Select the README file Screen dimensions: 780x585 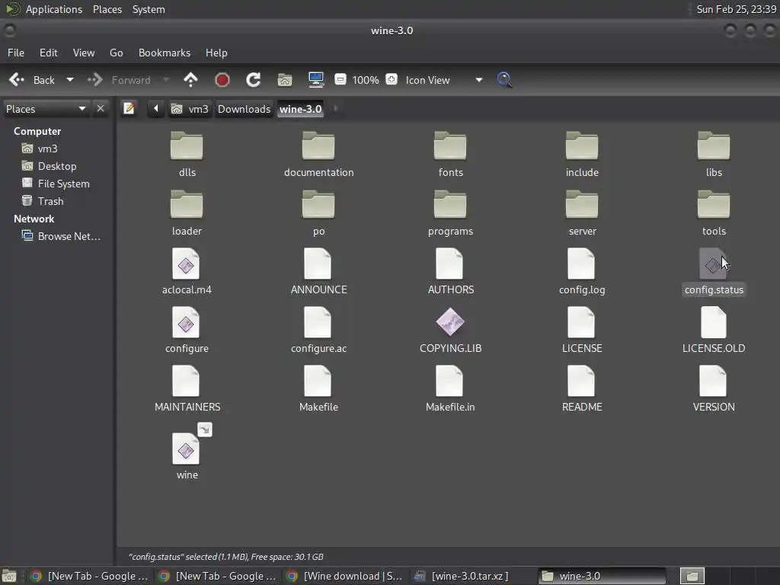(581, 389)
